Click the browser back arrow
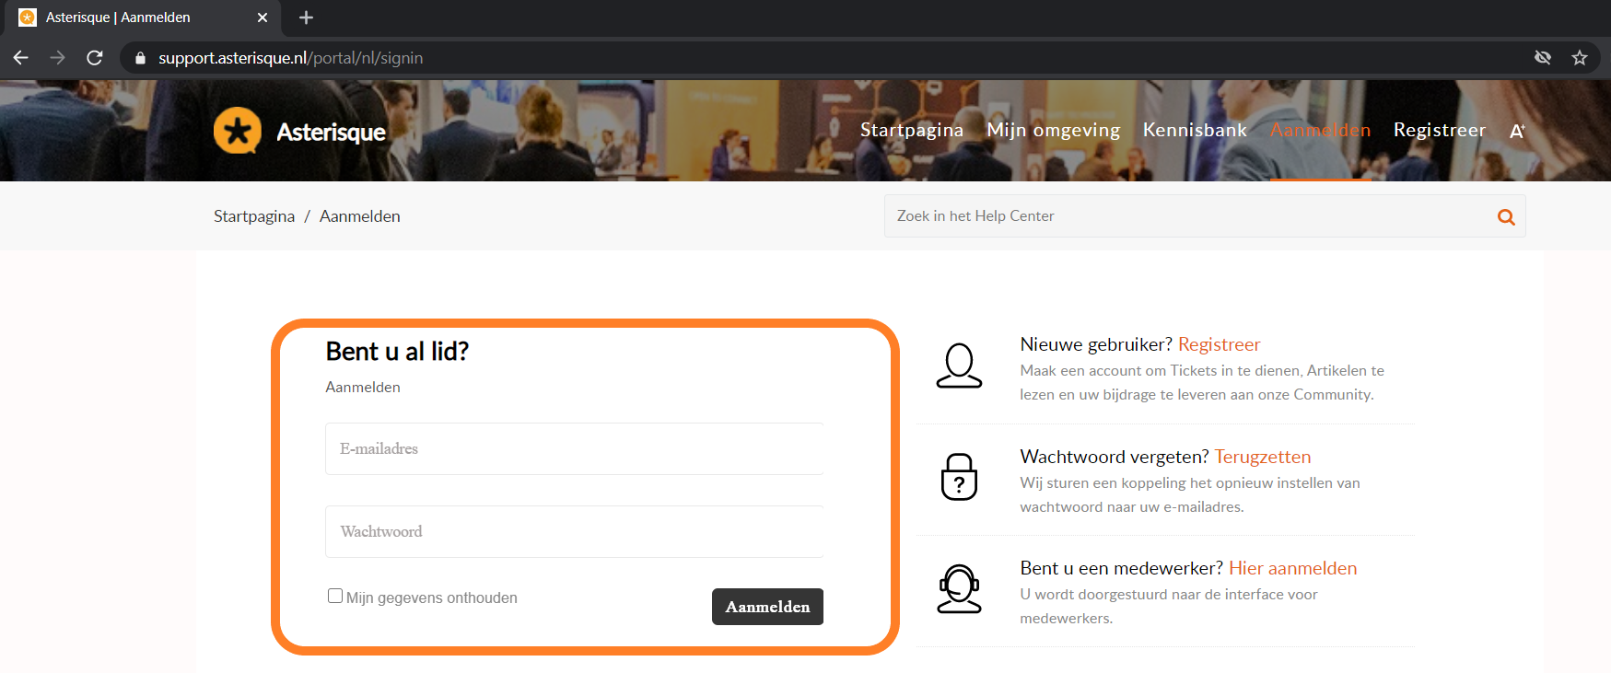 (21, 58)
